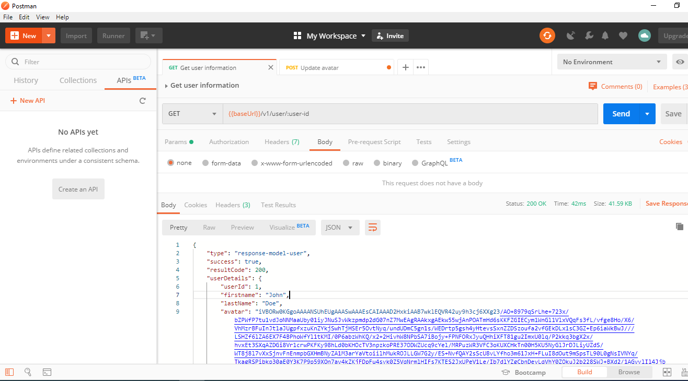Open the No Environment dropdown
The height and width of the screenshot is (381, 688).
click(611, 62)
